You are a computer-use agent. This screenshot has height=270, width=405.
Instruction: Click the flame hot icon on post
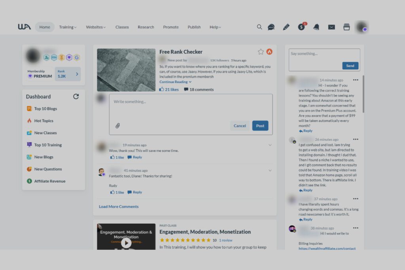[269, 52]
